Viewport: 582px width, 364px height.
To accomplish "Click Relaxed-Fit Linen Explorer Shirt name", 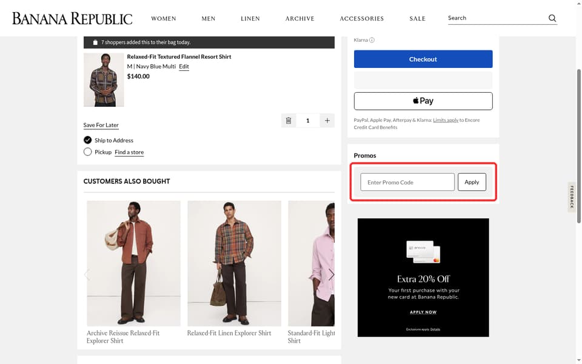I will coord(229,333).
